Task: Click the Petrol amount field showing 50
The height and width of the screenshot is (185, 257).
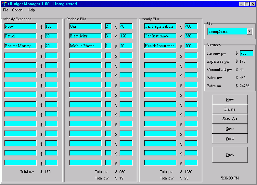Action: pos(51,36)
